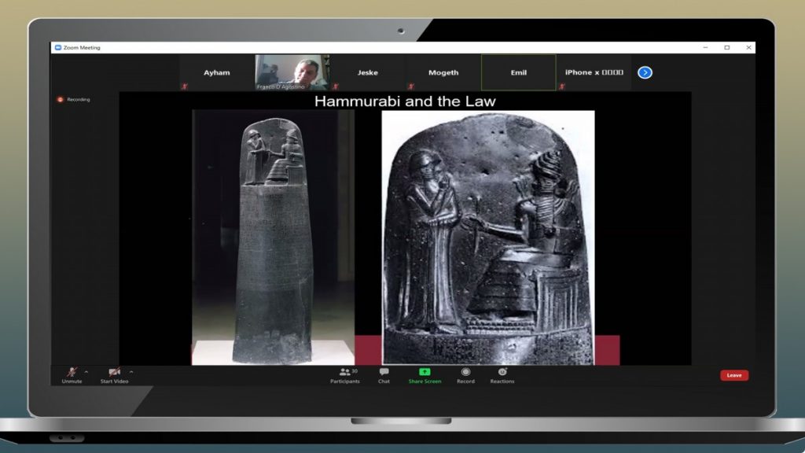Select Jeske's participant tile
Screen dimensions: 805x453
tap(367, 72)
